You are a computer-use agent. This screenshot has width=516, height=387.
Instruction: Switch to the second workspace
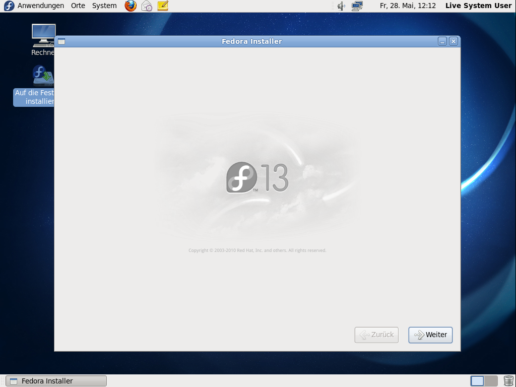tap(491, 381)
